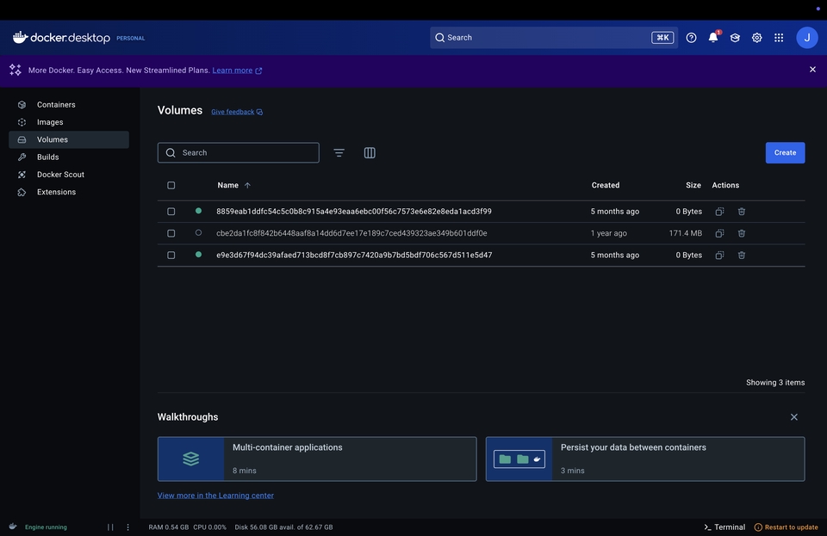
Task: Click in-use status dot for e9e3d67f volume
Action: pyautogui.click(x=198, y=255)
